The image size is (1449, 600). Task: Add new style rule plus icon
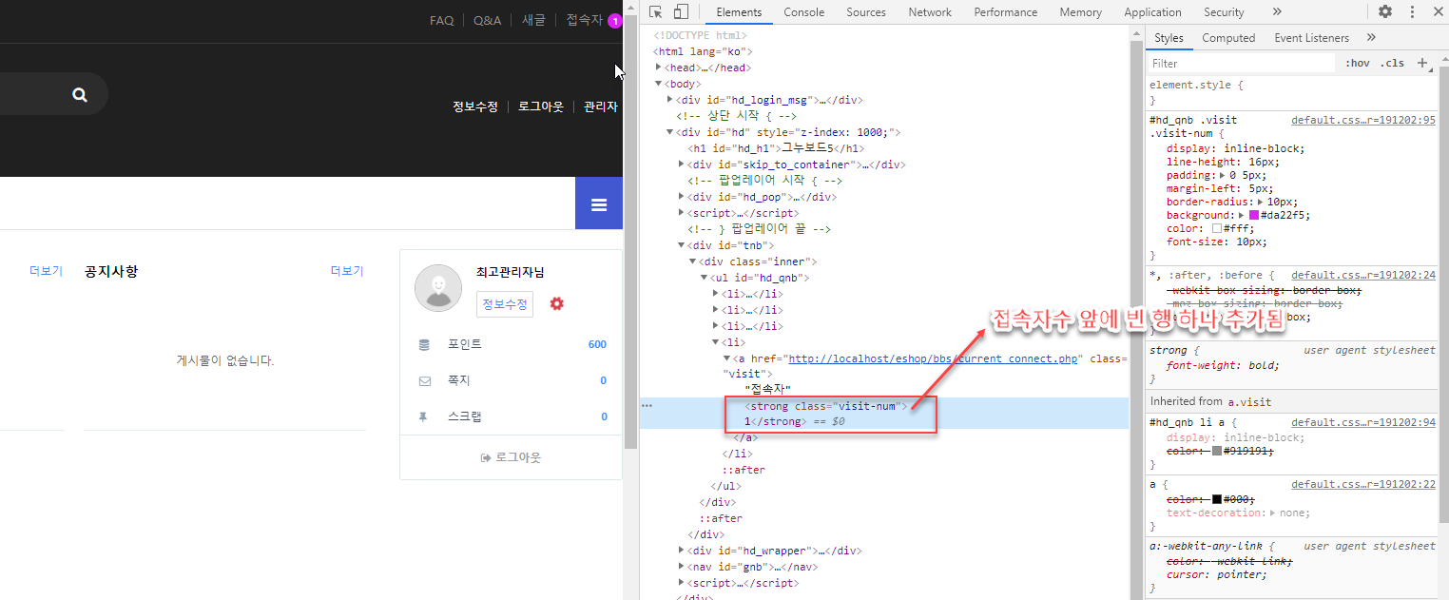pos(1422,63)
